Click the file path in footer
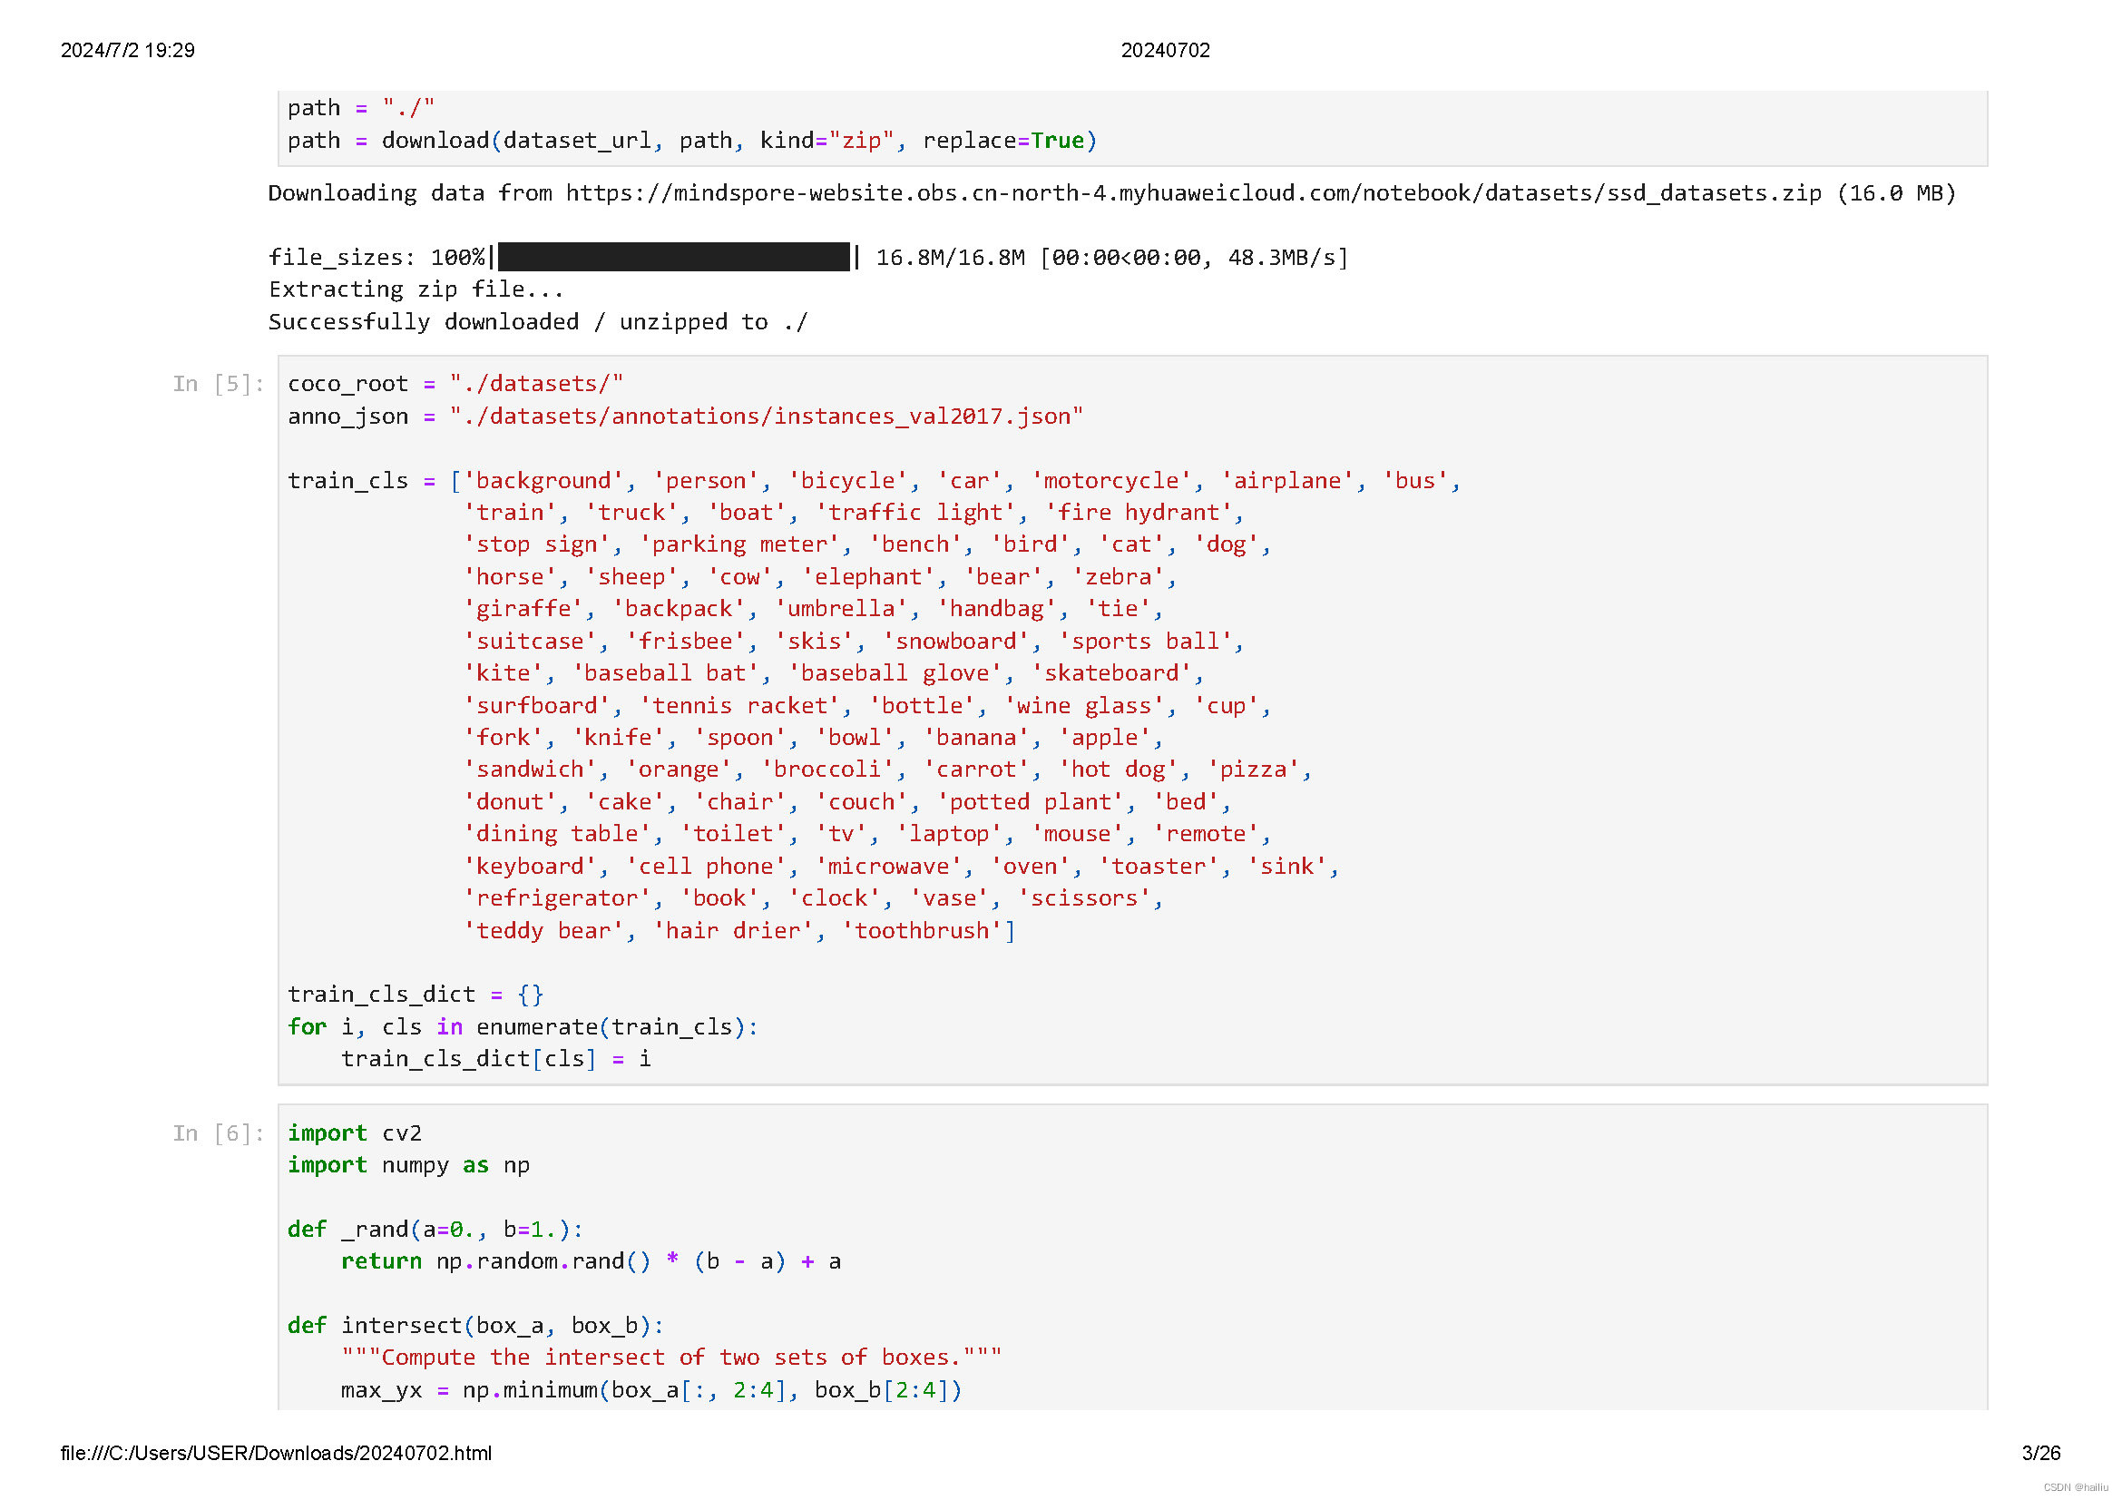This screenshot has width=2122, height=1500. 276,1453
